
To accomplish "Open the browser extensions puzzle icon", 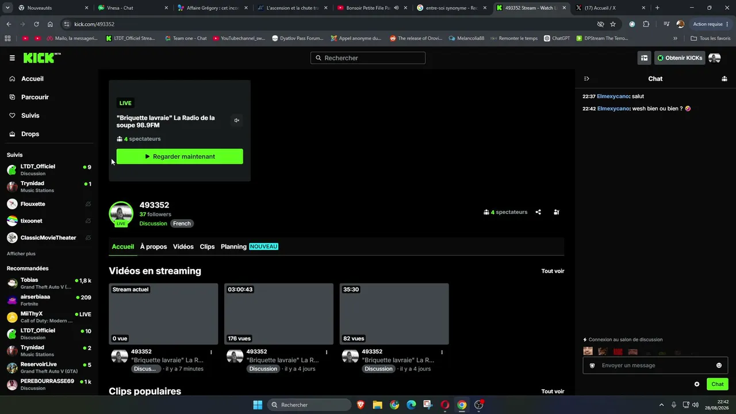I will tap(646, 24).
